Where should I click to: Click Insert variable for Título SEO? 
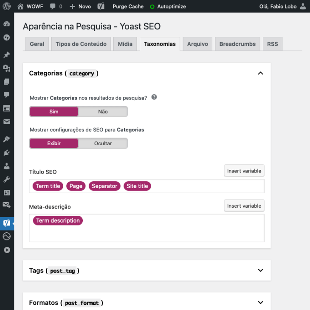pyautogui.click(x=244, y=171)
